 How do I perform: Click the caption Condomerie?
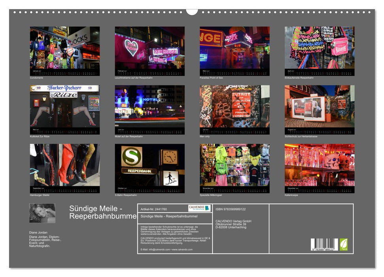click(x=36, y=78)
